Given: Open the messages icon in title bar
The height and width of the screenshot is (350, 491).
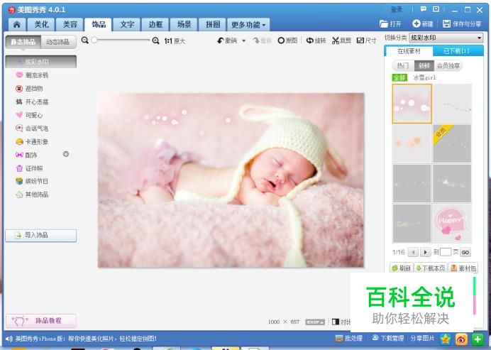Looking at the screenshot, I should pyautogui.click(x=424, y=9).
